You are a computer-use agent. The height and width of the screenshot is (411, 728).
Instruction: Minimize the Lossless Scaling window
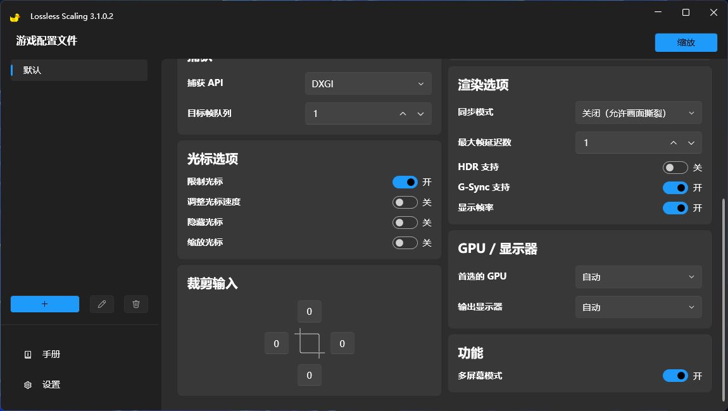pos(658,13)
